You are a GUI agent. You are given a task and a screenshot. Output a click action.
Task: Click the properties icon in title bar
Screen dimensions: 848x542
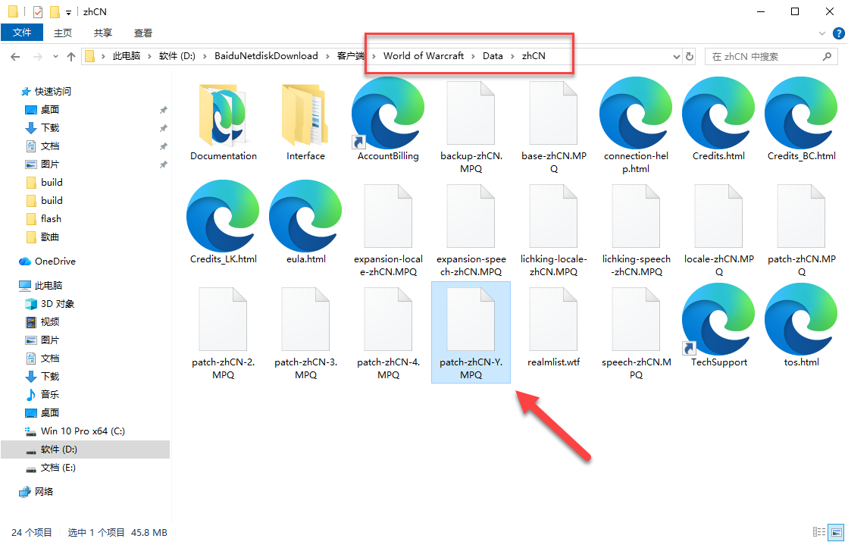pos(37,11)
